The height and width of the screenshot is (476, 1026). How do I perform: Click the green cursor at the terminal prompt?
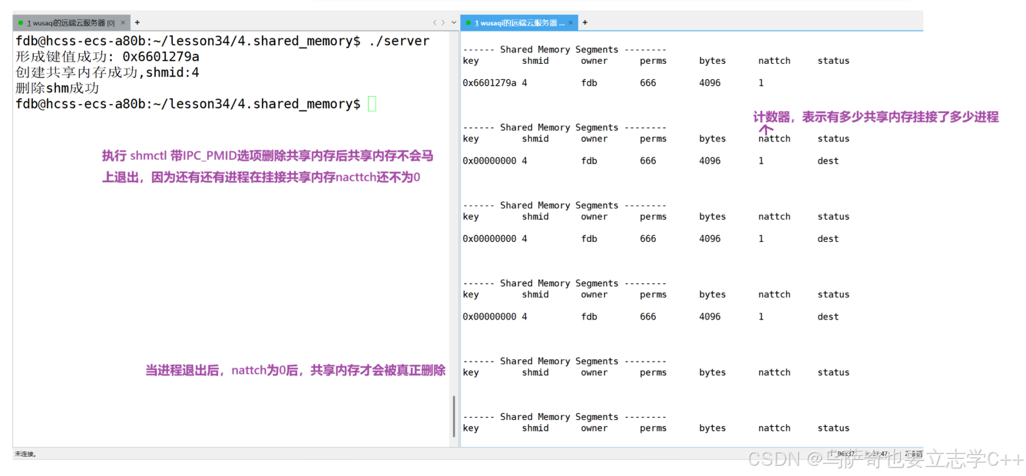pyautogui.click(x=372, y=104)
